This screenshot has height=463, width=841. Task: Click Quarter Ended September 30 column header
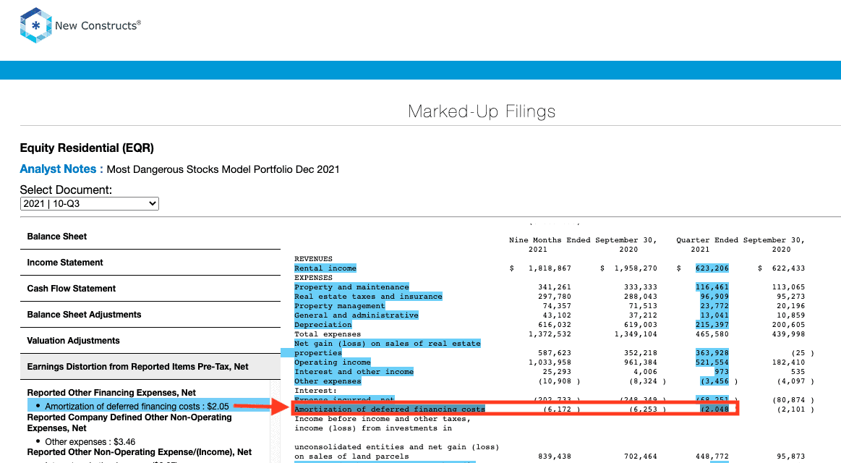(x=740, y=240)
